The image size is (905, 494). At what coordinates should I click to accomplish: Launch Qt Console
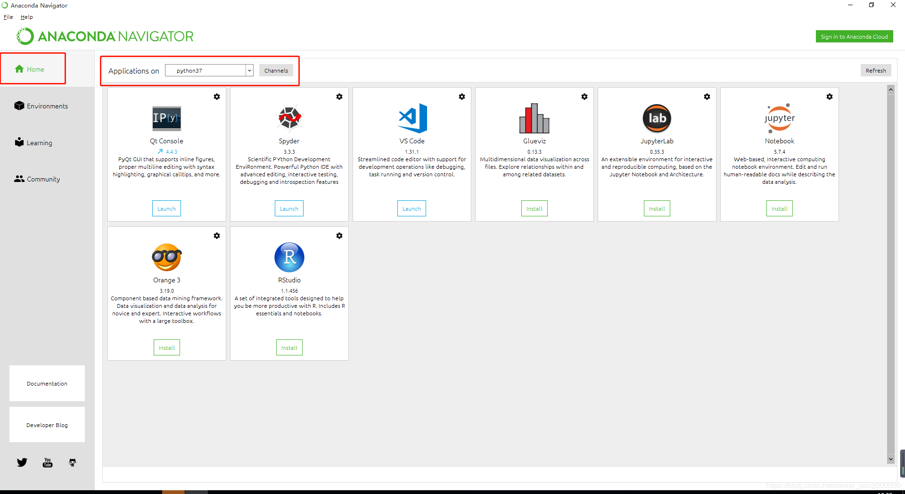point(166,208)
